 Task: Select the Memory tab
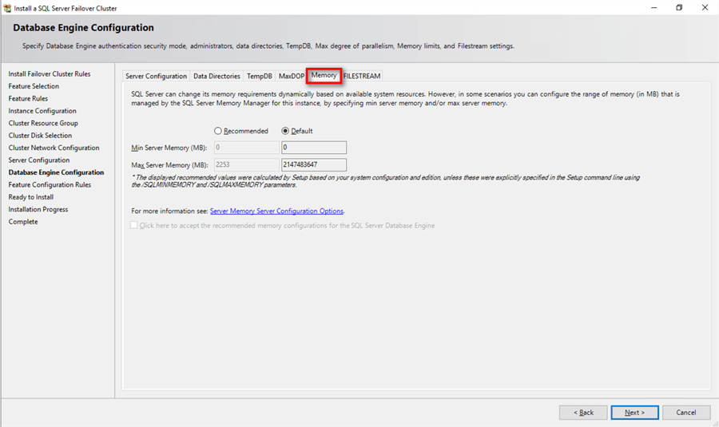pyautogui.click(x=324, y=75)
